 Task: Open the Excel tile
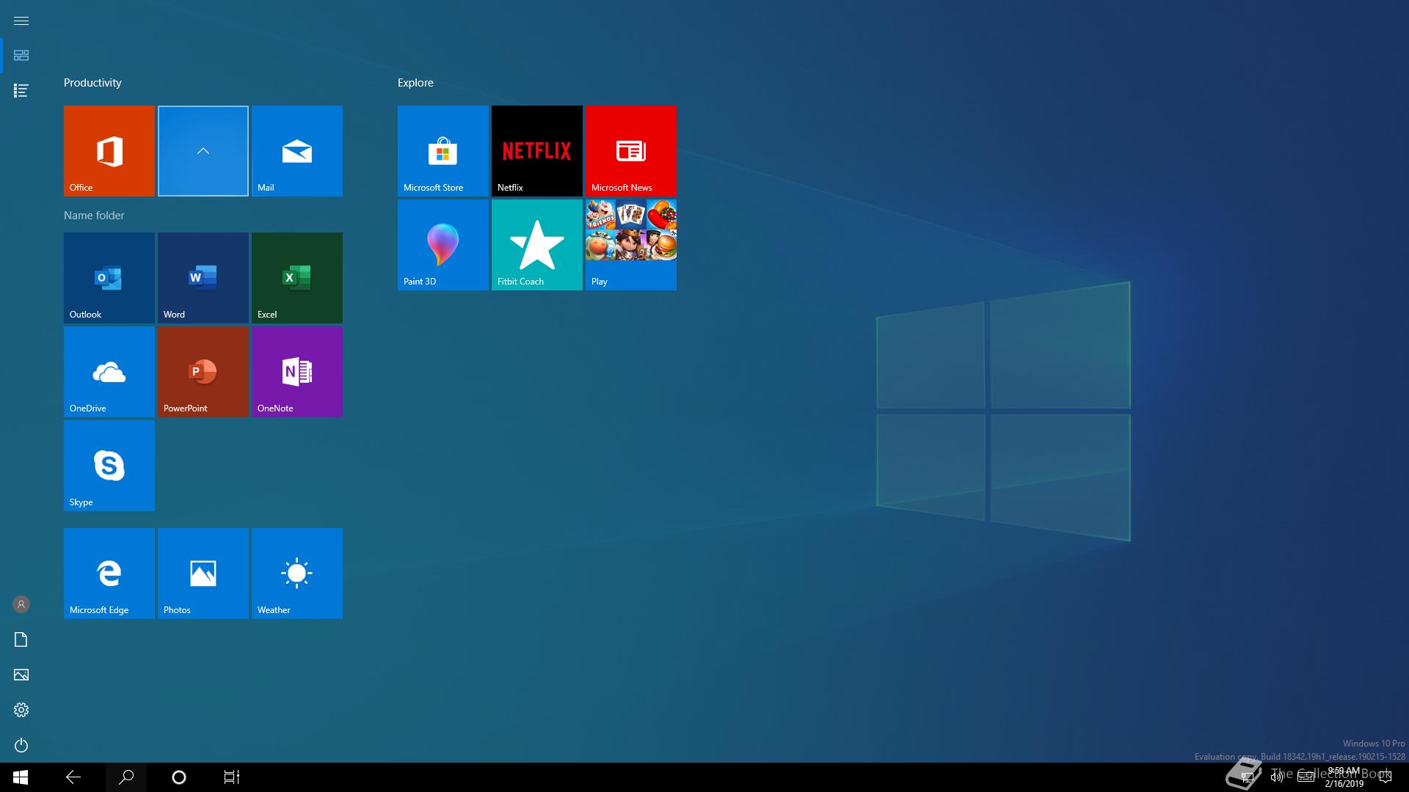pos(297,278)
